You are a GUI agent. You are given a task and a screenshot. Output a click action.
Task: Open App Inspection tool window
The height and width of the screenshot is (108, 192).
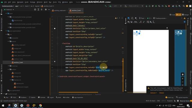point(78,97)
